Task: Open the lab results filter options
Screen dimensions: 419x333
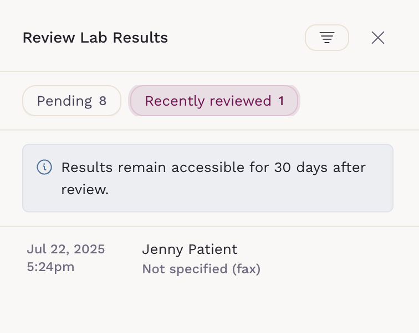Action: (327, 38)
